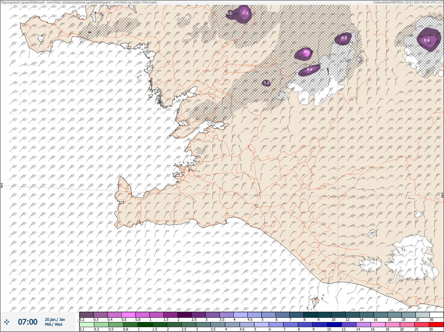Click the Veðurstofan compass logo beside the time
This screenshot has height=332, width=444.
(x=7, y=322)
